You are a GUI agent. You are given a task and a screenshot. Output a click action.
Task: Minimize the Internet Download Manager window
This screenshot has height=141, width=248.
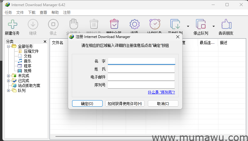tap(213, 5)
